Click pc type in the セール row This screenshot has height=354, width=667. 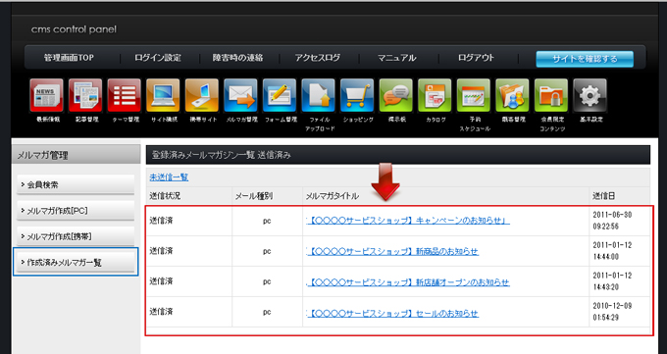[x=267, y=312]
